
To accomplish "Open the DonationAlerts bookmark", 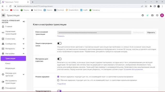I will [72, 10].
